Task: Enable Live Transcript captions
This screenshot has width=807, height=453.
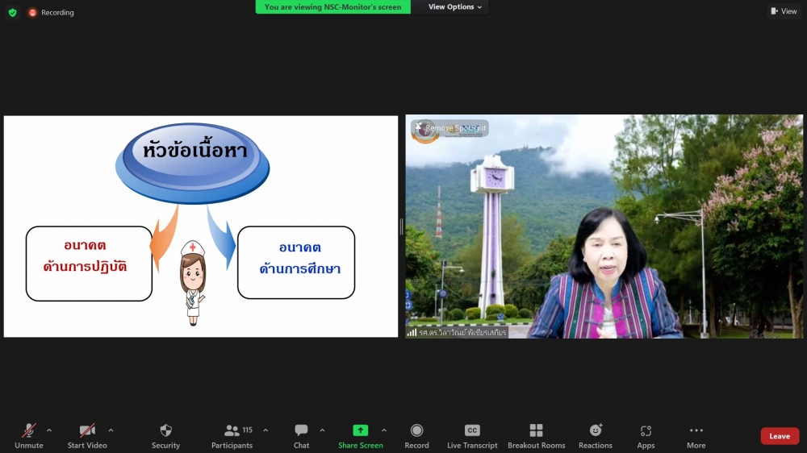Action: pos(472,435)
